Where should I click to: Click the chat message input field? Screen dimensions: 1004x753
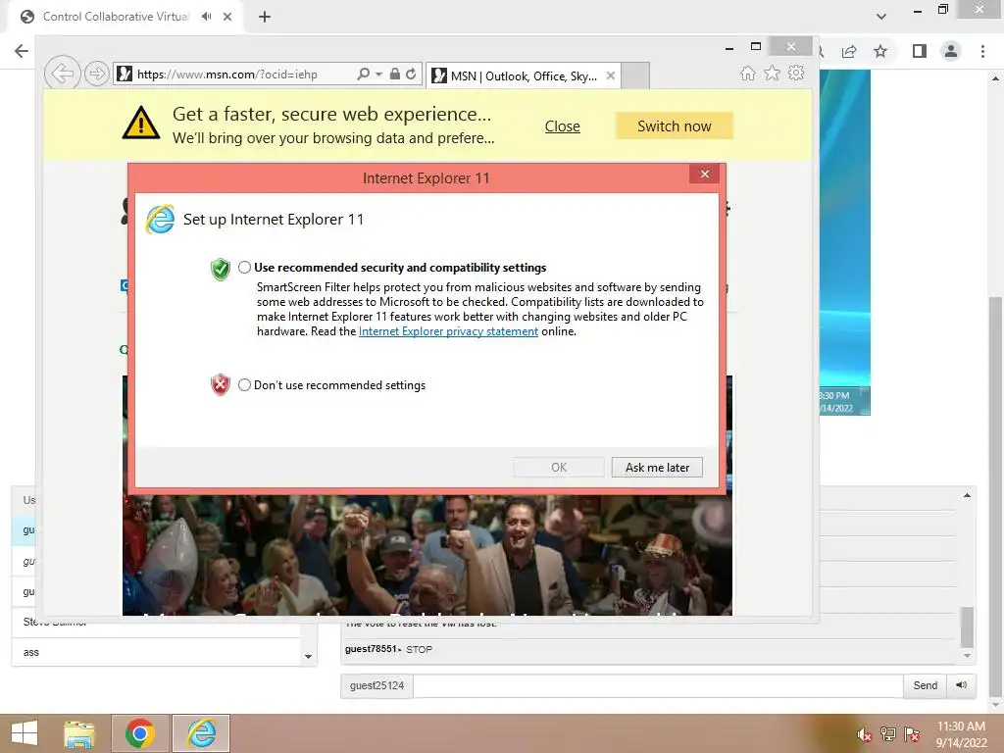tap(658, 685)
